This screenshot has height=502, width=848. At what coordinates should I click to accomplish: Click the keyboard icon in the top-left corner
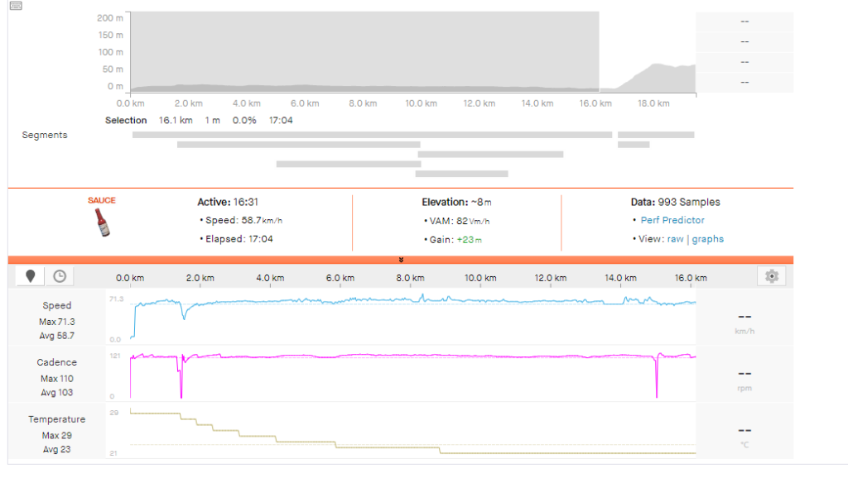click(16, 6)
